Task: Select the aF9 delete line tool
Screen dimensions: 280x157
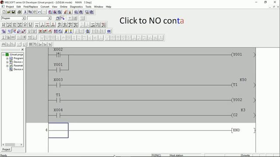Action: pyautogui.click(x=104, y=24)
